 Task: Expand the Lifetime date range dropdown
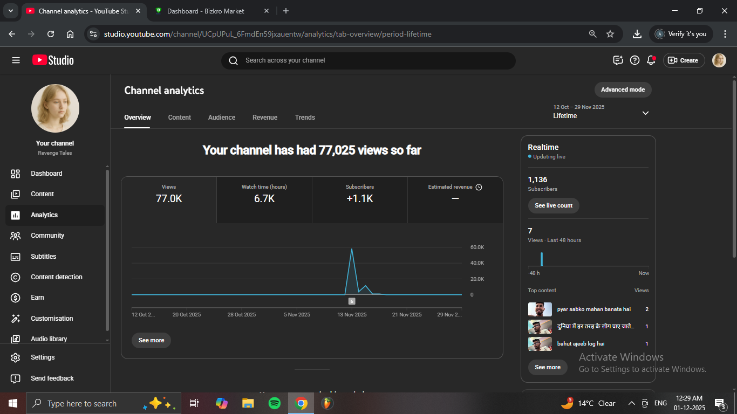pos(645,113)
